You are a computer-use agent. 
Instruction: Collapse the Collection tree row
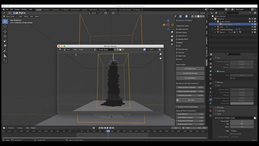tap(213, 19)
